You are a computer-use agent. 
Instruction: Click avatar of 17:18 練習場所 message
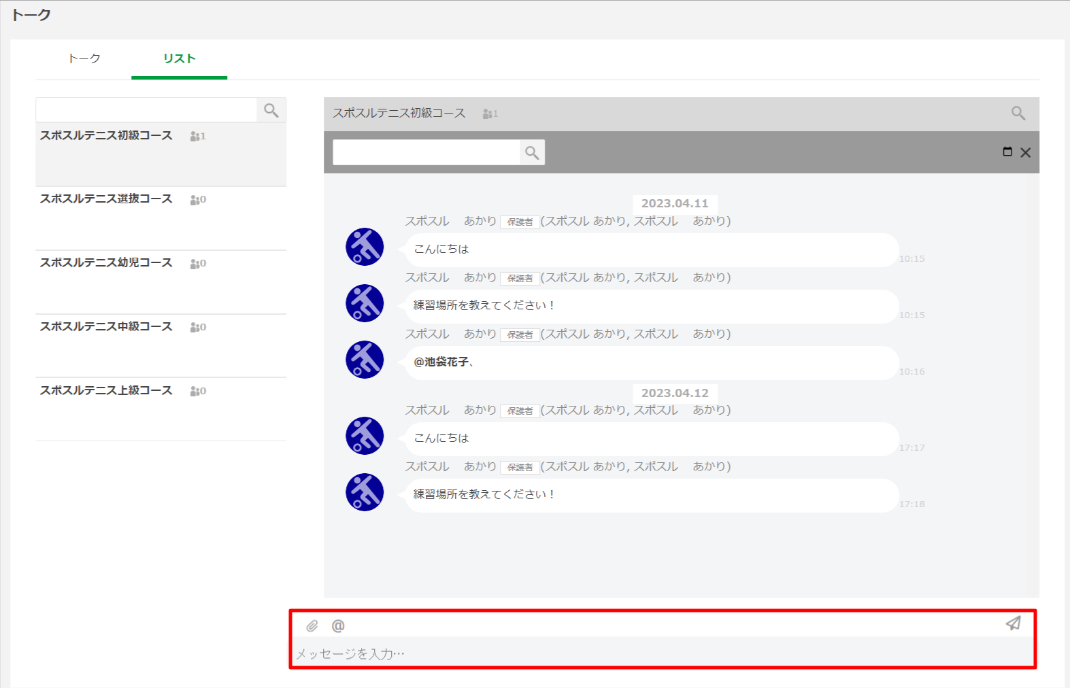coord(365,492)
